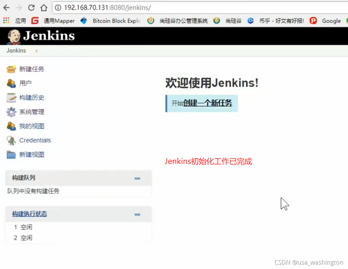This screenshot has height=269, width=348.
Task: Click 创建一个新任务 link
Action: point(208,103)
